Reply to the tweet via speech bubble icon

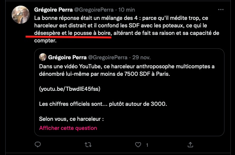[38, 144]
